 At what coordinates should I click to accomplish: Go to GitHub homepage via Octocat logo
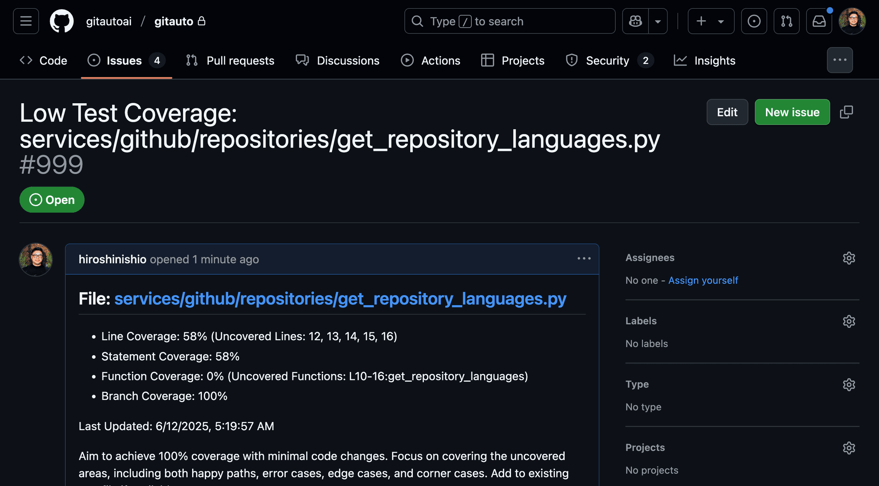tap(61, 21)
